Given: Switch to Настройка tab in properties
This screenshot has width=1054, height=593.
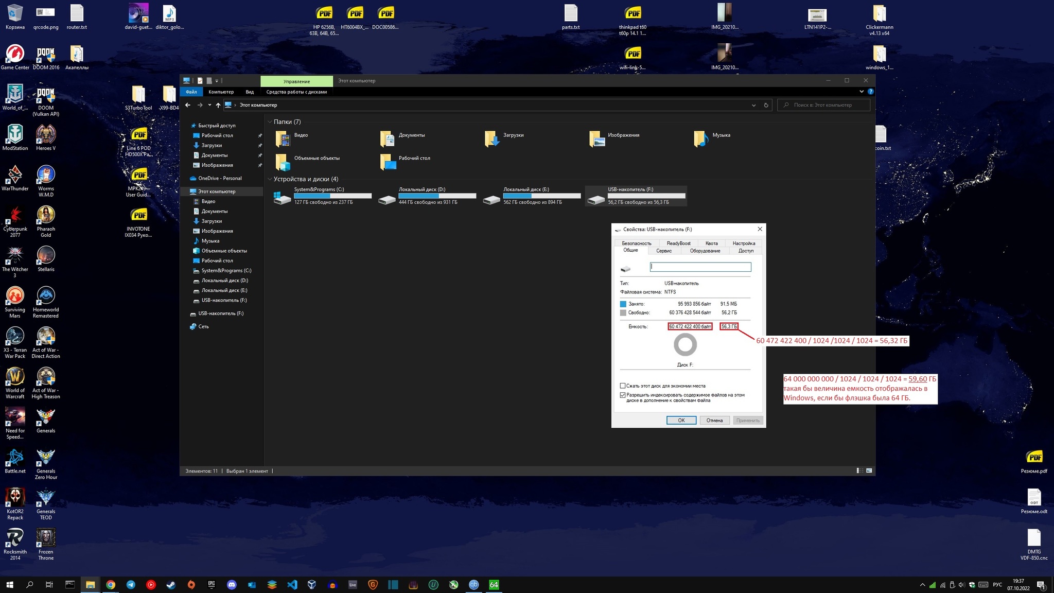Looking at the screenshot, I should [744, 243].
